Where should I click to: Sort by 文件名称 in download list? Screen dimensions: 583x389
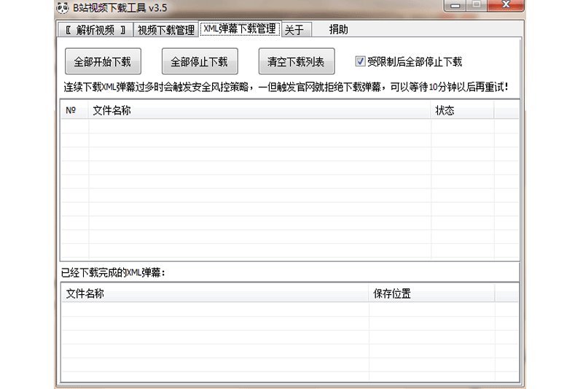259,110
